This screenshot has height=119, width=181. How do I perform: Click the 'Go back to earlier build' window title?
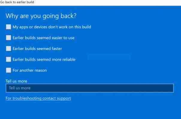pos(17,2)
